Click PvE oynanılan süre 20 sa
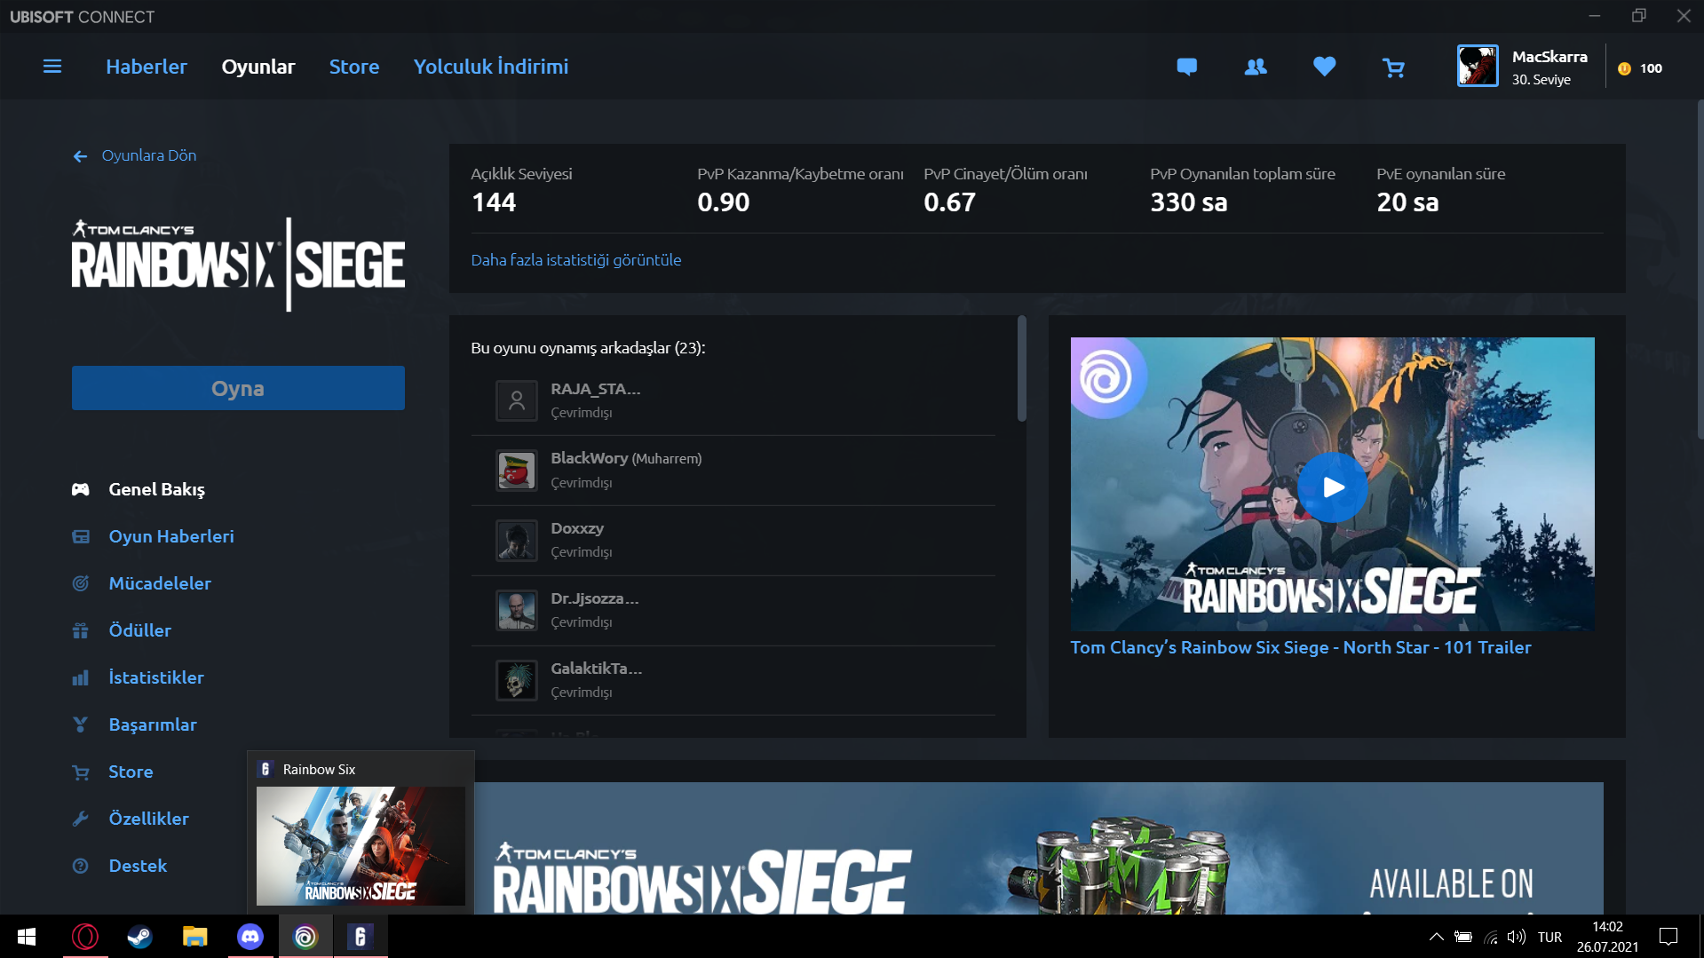This screenshot has width=1704, height=958. (x=1407, y=202)
